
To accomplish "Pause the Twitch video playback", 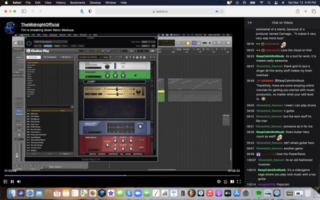I will click(12, 181).
